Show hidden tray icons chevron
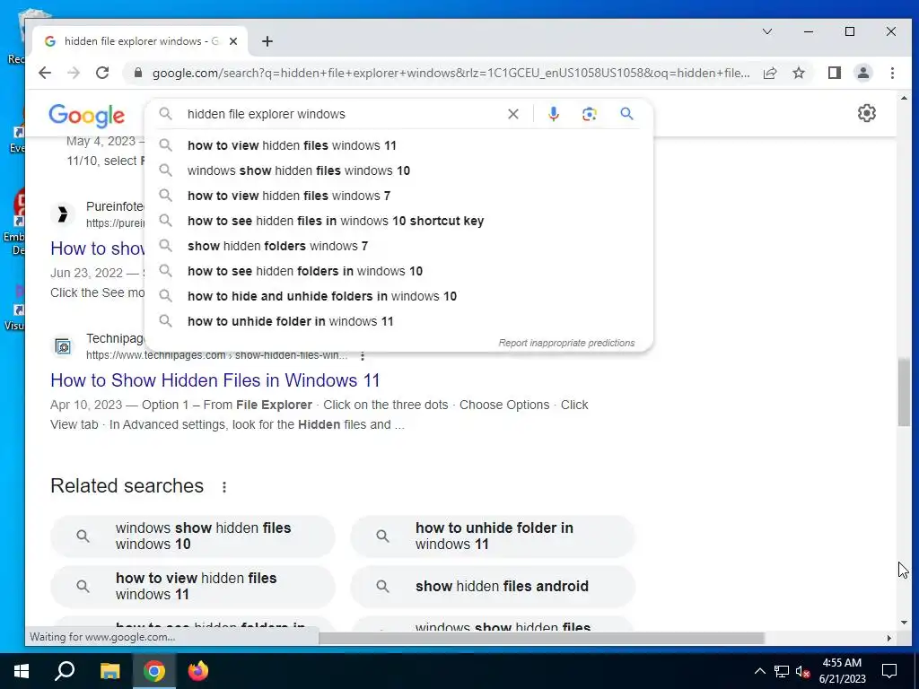919x689 pixels. (x=759, y=671)
